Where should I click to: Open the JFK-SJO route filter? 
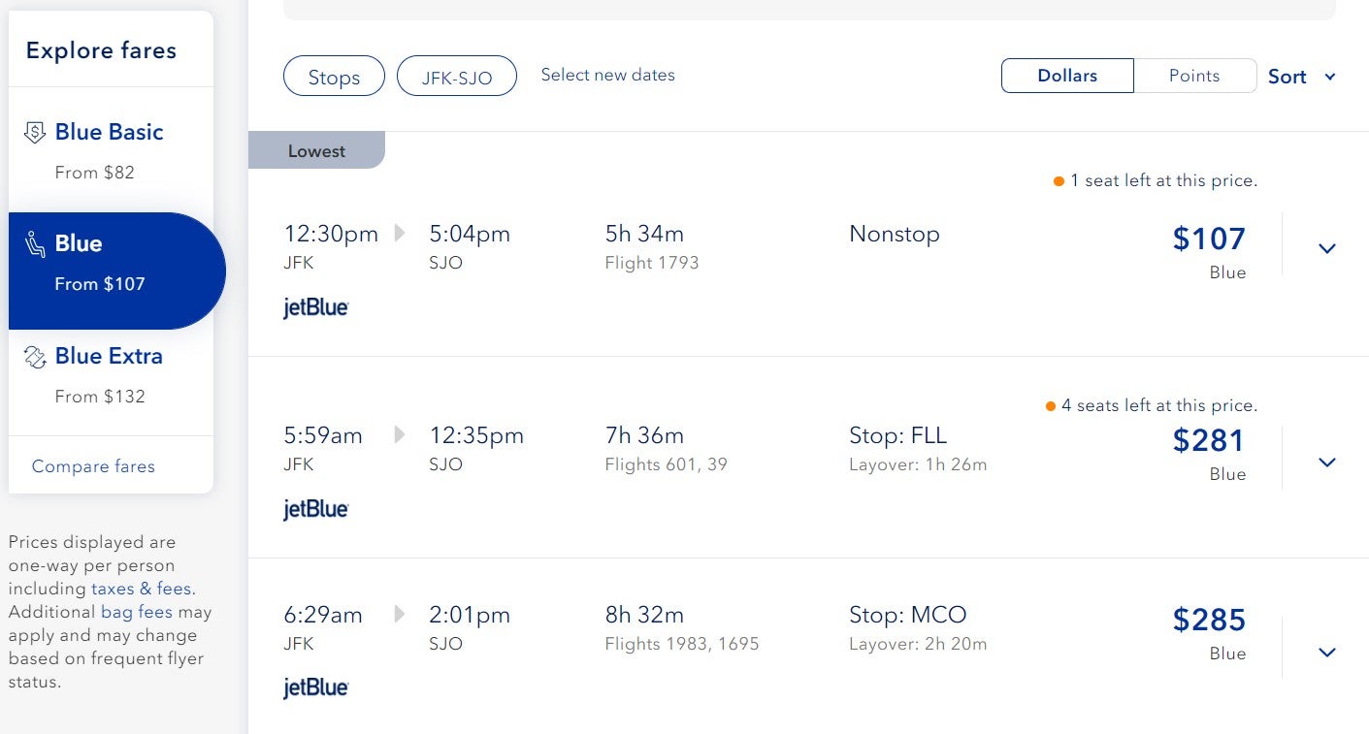(x=457, y=78)
